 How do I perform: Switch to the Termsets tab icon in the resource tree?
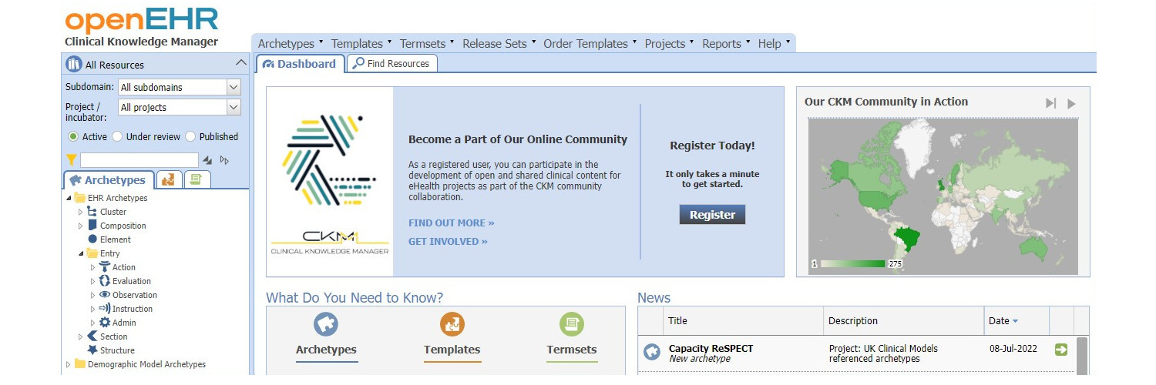click(x=197, y=179)
